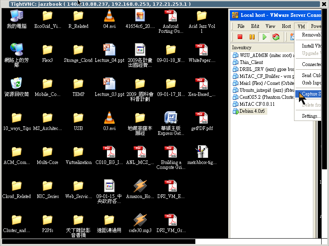Image resolution: width=329 pixels, height=246 pixels.
Task: Select the EcoGrid_Vi... folder
Action: pos(48,19)
